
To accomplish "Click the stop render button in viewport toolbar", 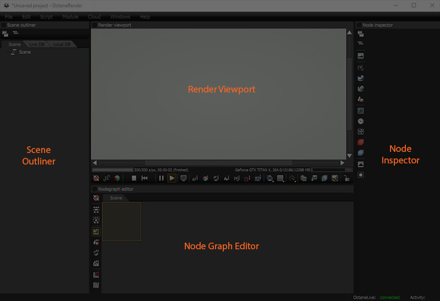I will [134, 178].
